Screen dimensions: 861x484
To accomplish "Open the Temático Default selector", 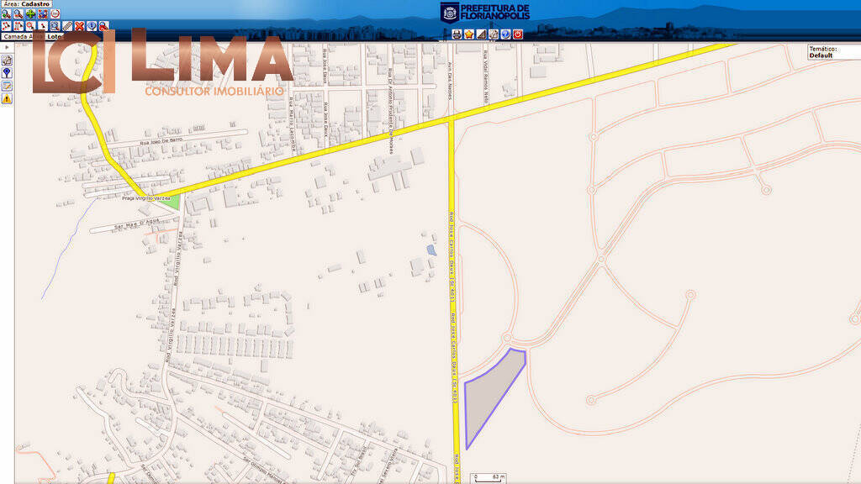I will [x=832, y=53].
